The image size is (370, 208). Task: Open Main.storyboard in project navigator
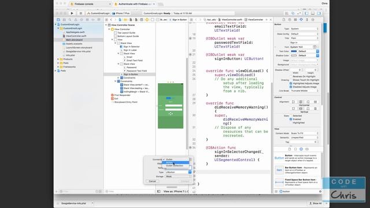[74, 40]
